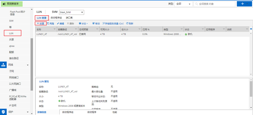This screenshot has width=253, height=115.
Task: Click filter icon on 应用程序 column
Action: 224,29
